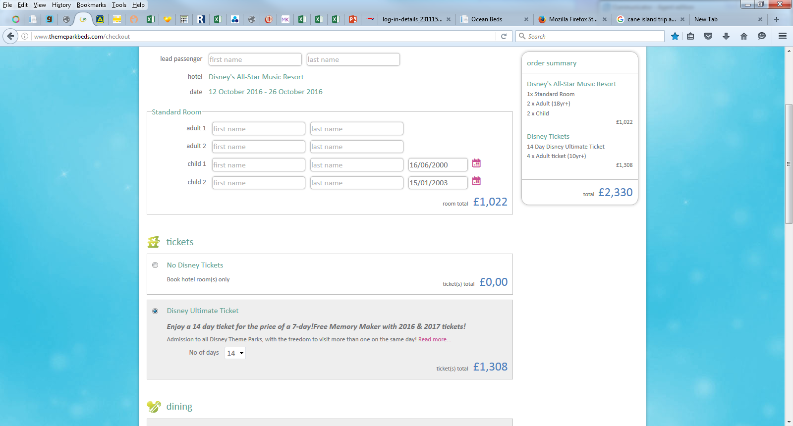The image size is (793, 426).
Task: Go back using the browser back arrow
Action: 10,36
